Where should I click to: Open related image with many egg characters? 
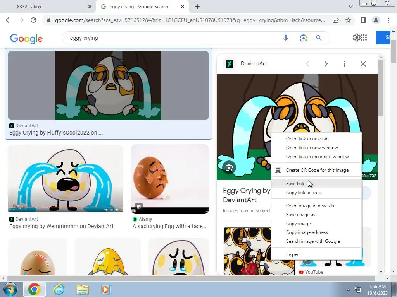pos(259,251)
